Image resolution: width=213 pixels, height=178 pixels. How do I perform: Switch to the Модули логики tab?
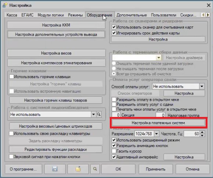[51, 15]
